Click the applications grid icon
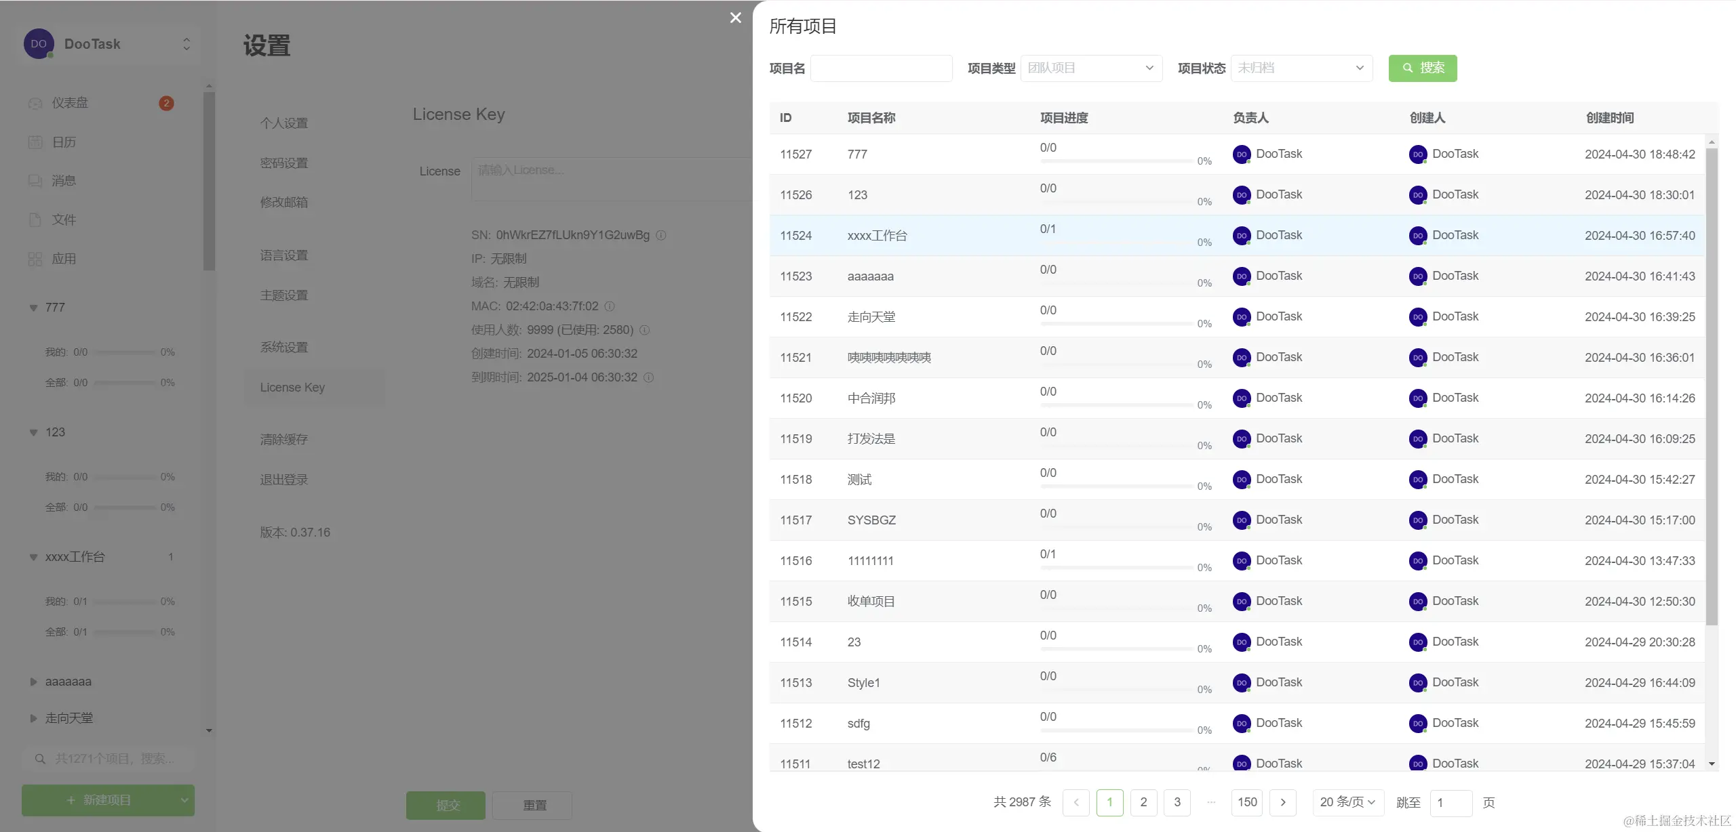Image resolution: width=1736 pixels, height=832 pixels. (x=35, y=259)
